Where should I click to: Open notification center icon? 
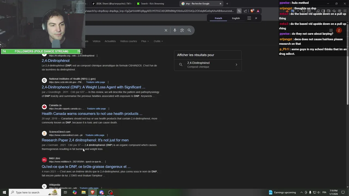click(343, 192)
